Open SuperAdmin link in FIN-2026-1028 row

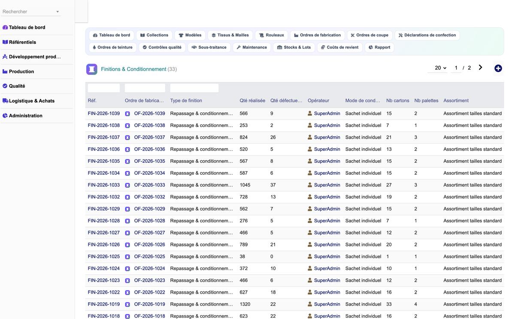point(327,221)
